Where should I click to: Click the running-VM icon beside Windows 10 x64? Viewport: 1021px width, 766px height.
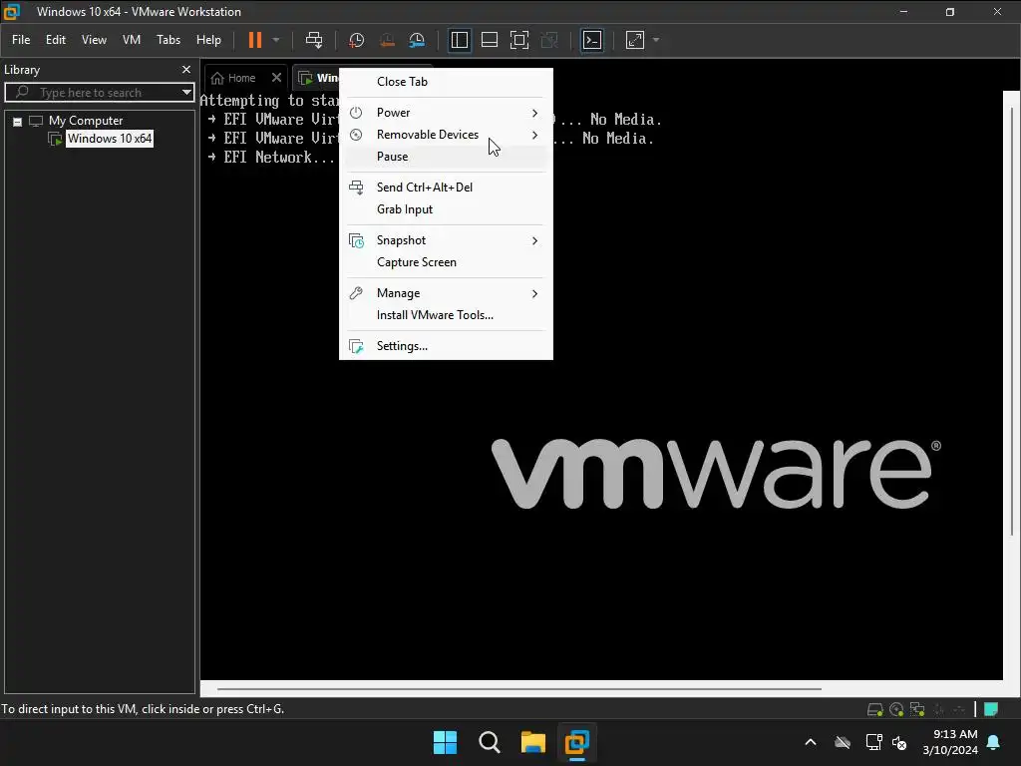[x=56, y=139]
